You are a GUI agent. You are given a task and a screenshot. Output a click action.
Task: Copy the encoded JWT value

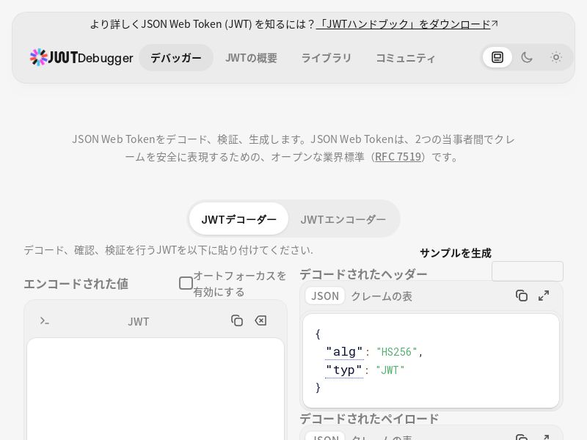[x=237, y=320]
